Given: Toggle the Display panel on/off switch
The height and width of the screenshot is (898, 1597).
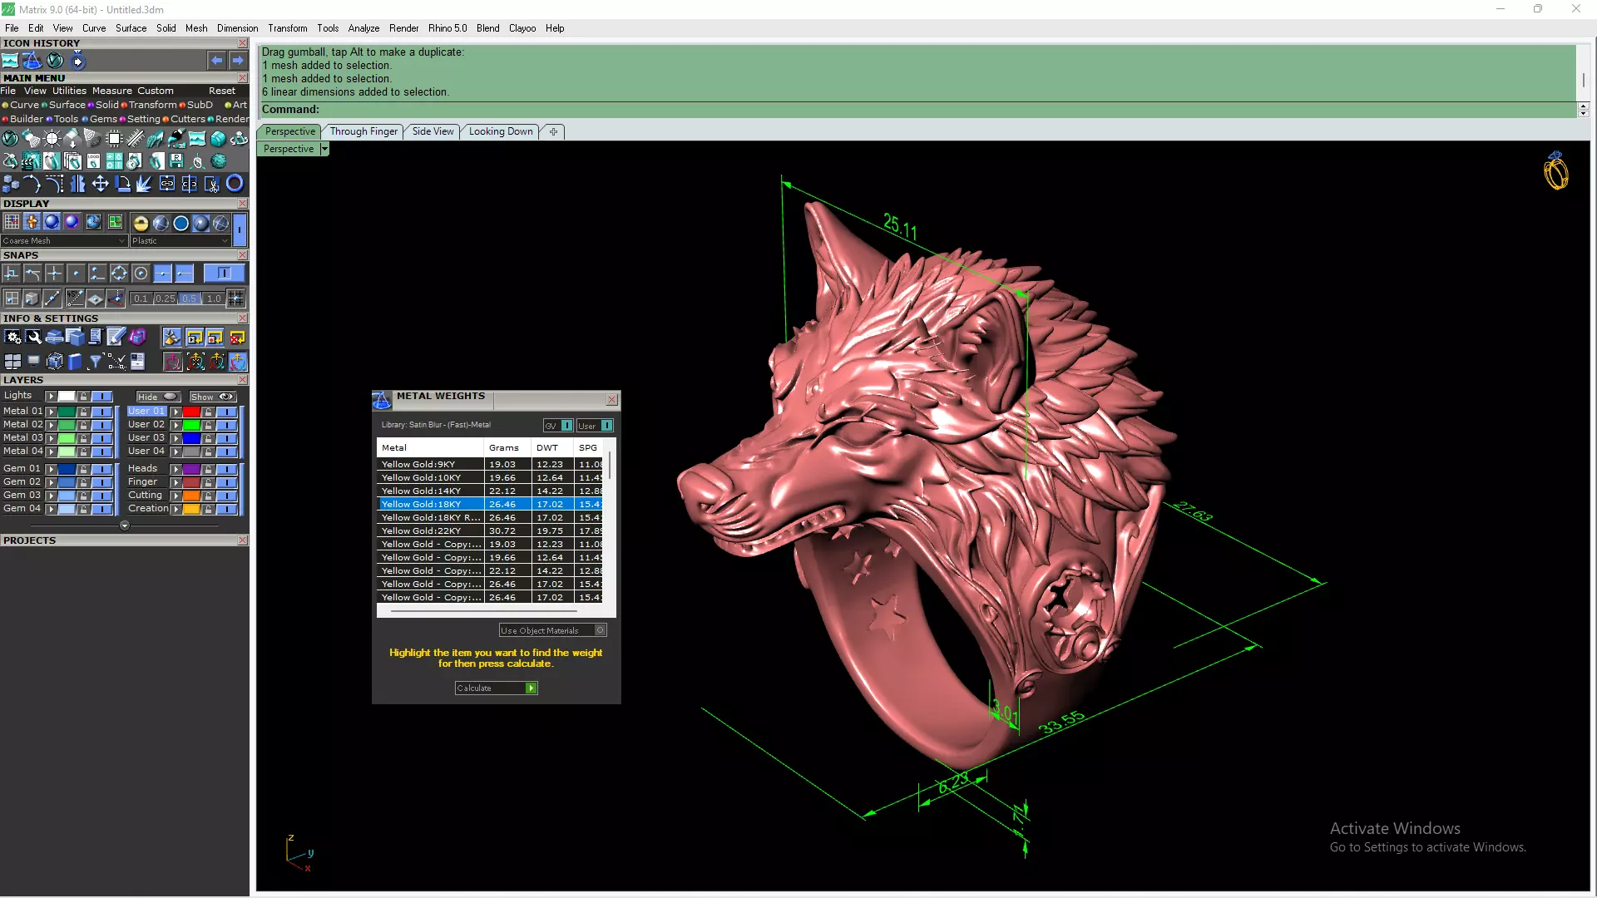Looking at the screenshot, I should pyautogui.click(x=240, y=228).
